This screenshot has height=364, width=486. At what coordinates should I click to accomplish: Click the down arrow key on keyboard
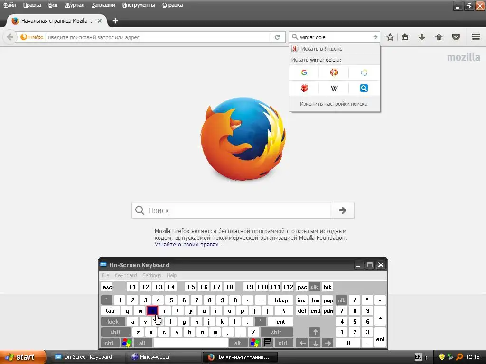click(315, 343)
